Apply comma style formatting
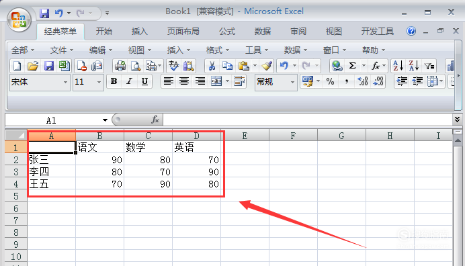 [x=346, y=81]
